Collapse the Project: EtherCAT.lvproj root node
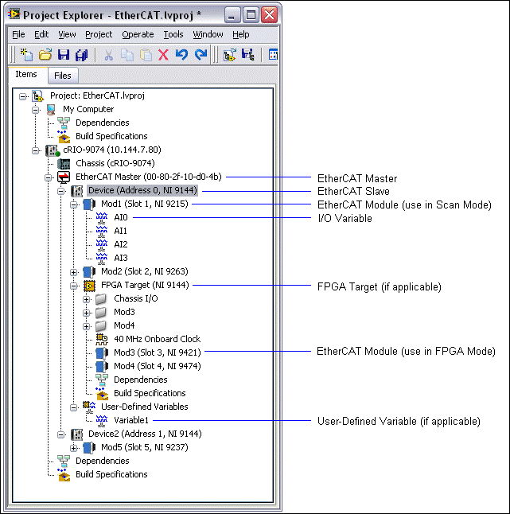 22,96
